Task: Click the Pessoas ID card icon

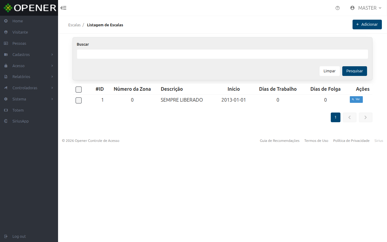Action: click(x=6, y=44)
